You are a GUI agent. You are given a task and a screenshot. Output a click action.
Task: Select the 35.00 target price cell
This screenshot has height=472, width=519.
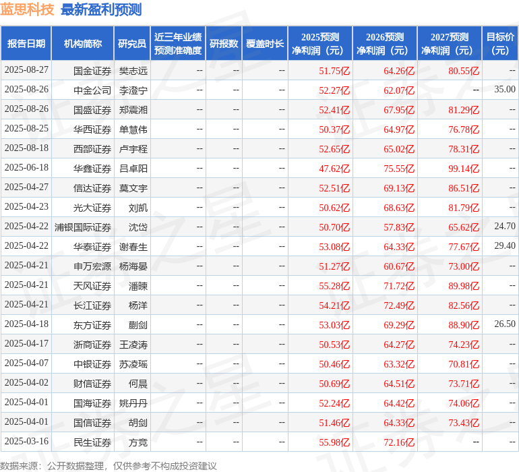point(504,90)
